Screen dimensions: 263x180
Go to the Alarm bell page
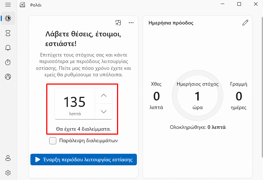coord(8,48)
